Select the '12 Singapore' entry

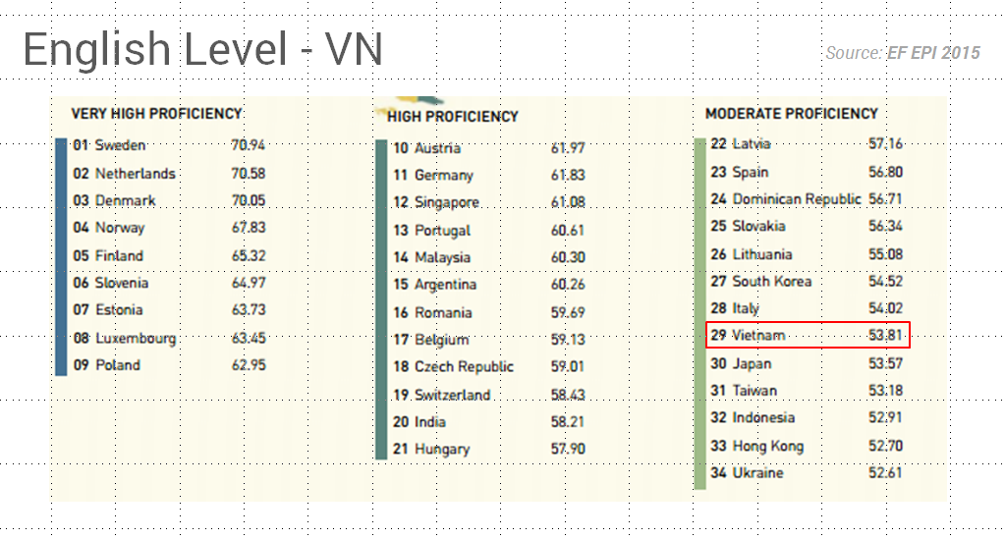[x=436, y=202]
